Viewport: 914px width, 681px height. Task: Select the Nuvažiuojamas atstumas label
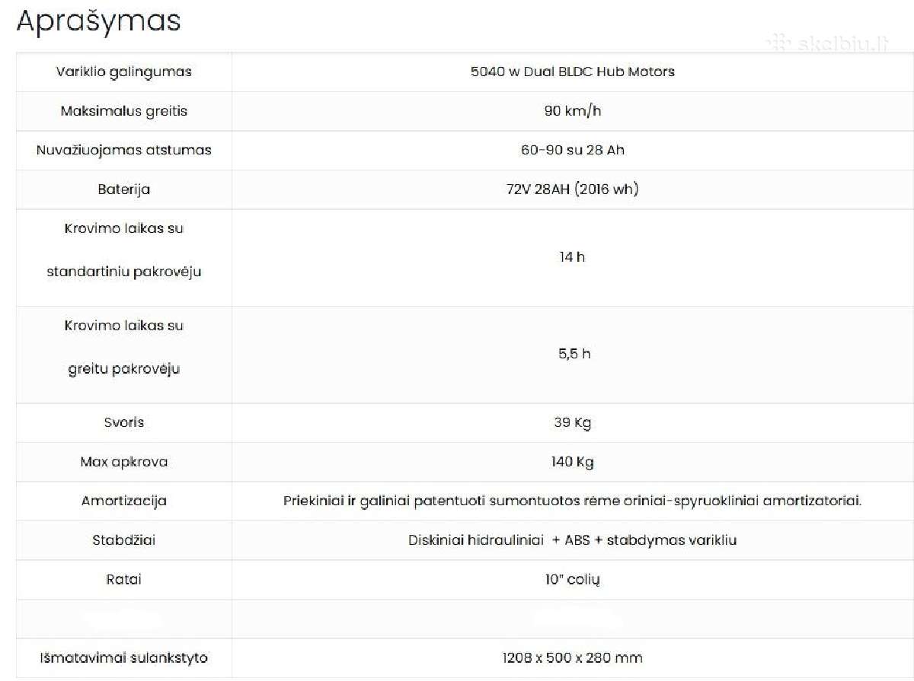tap(124, 150)
